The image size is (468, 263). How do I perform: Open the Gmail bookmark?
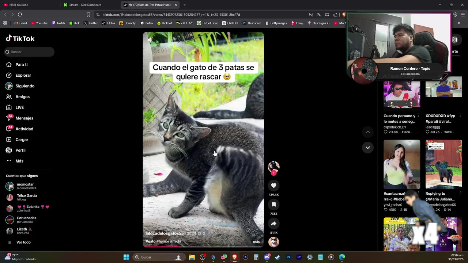pyautogui.click(x=20, y=23)
